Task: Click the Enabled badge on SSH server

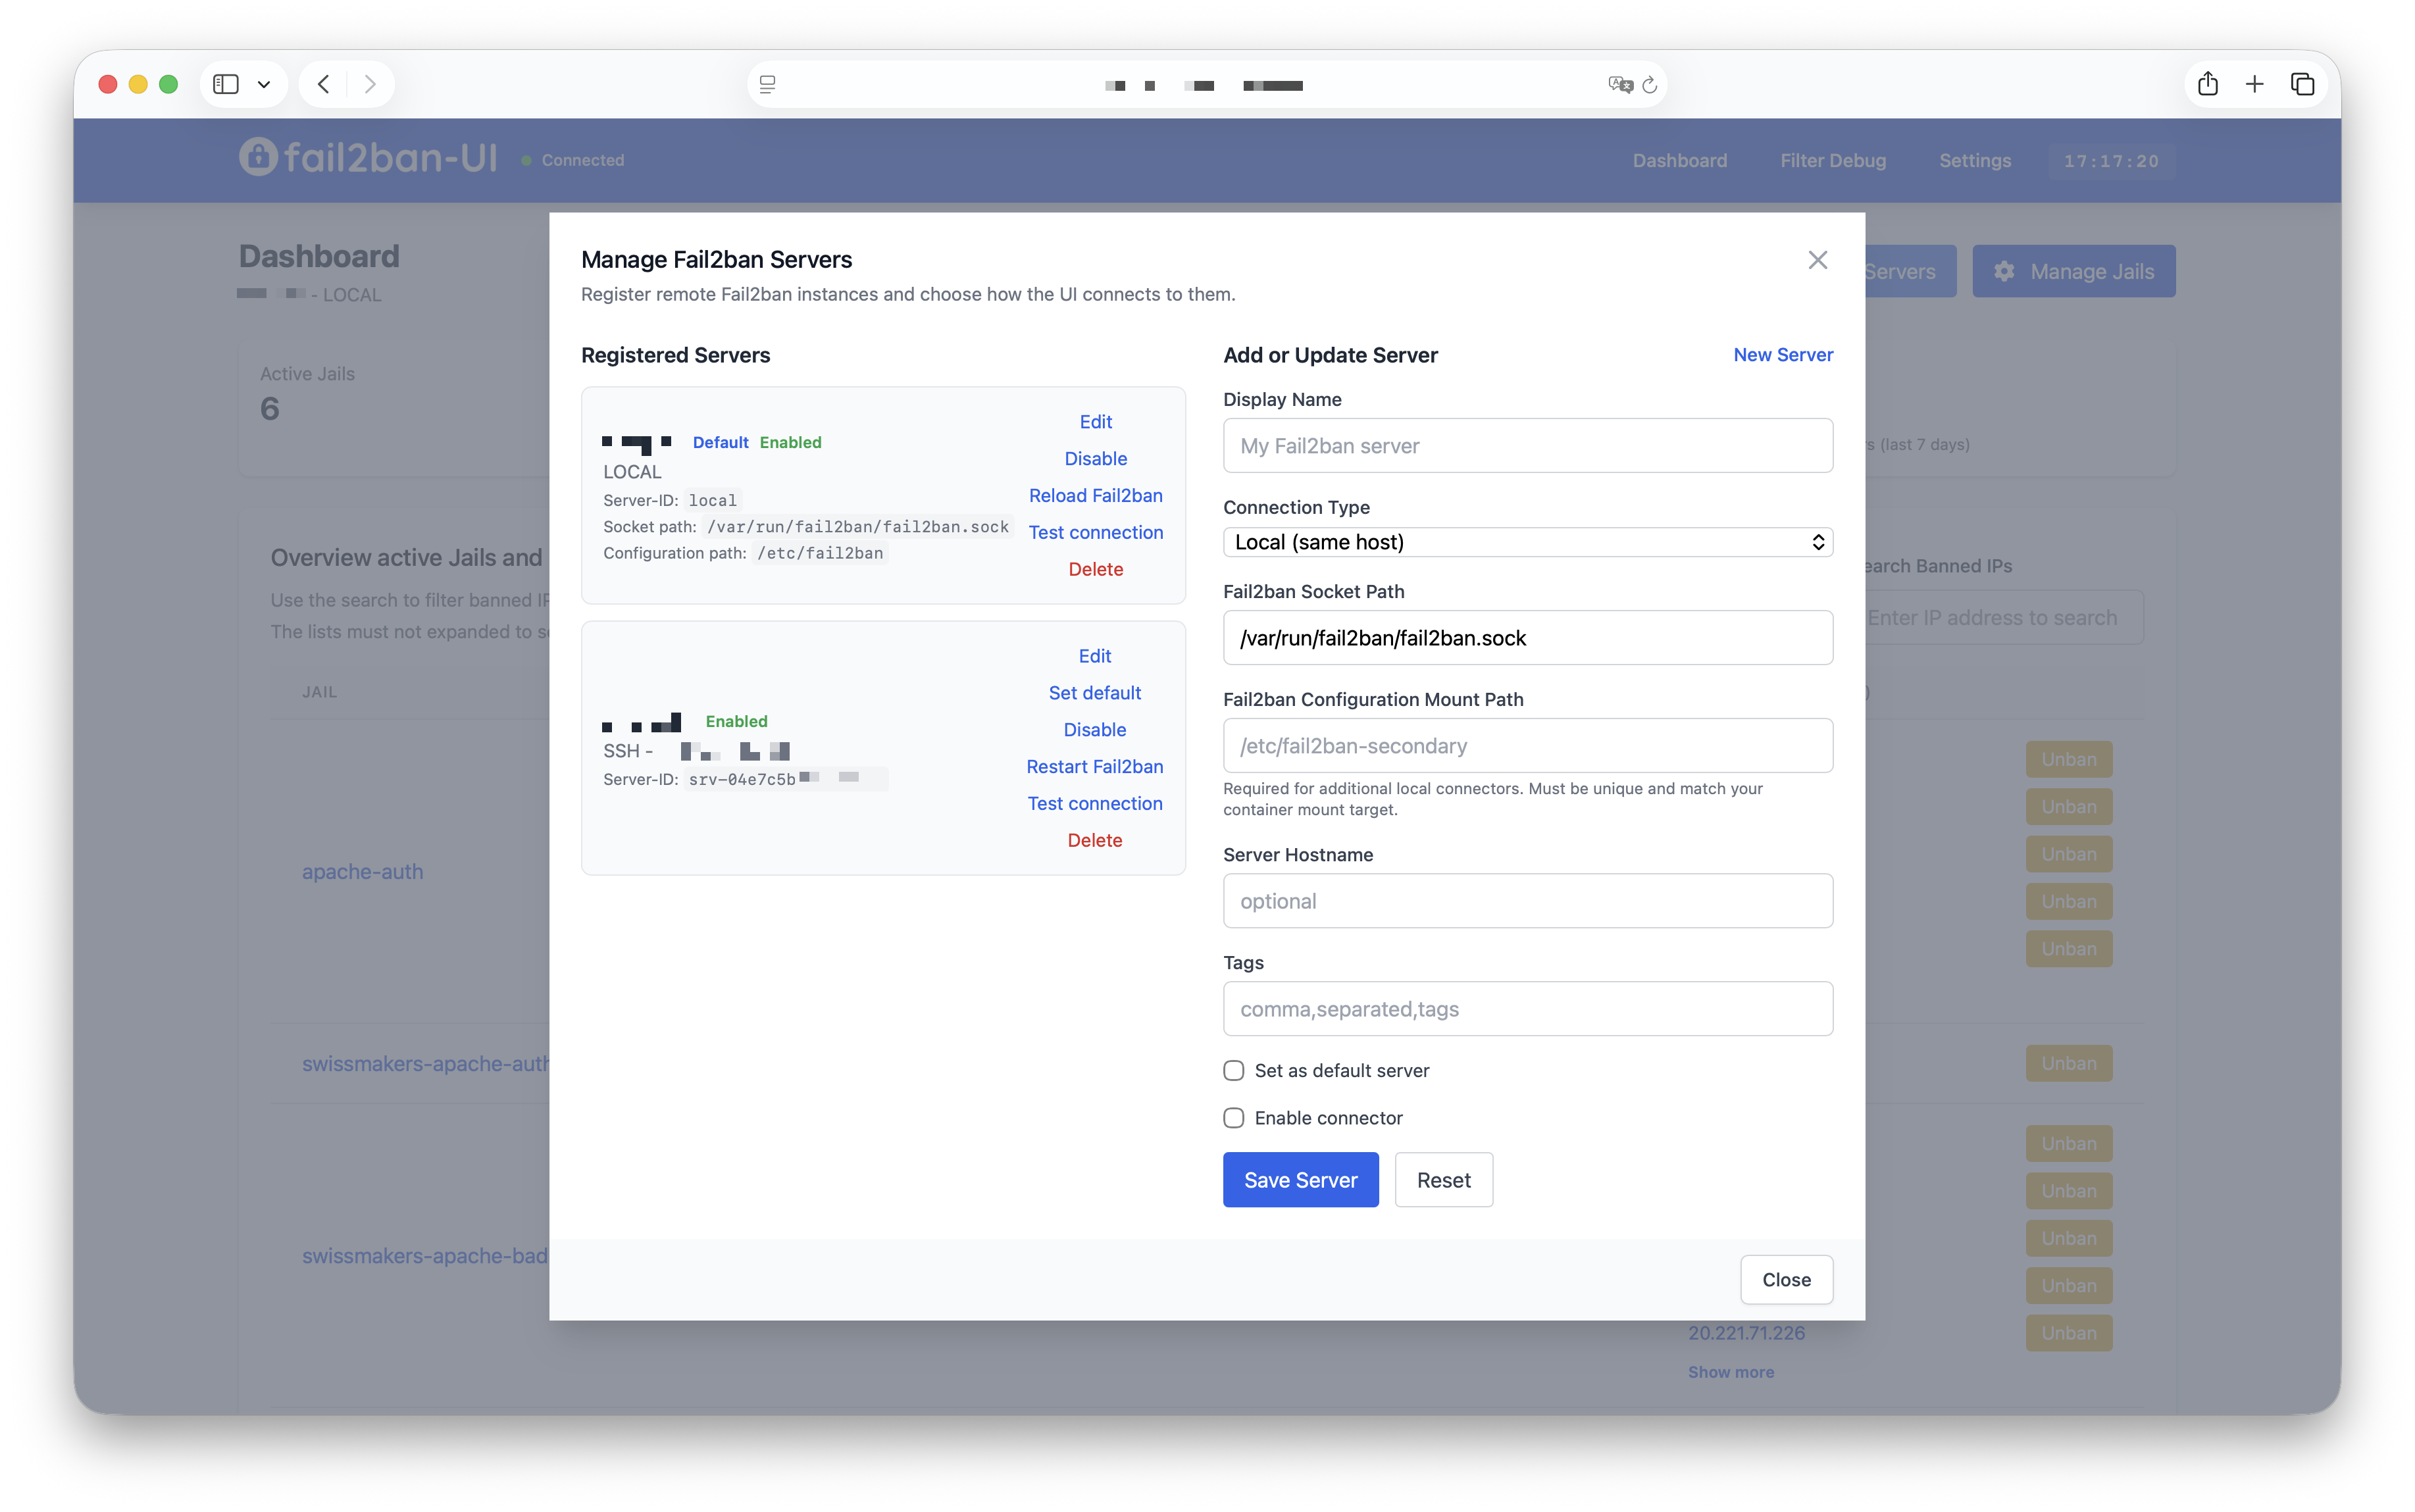Action: pos(736,721)
